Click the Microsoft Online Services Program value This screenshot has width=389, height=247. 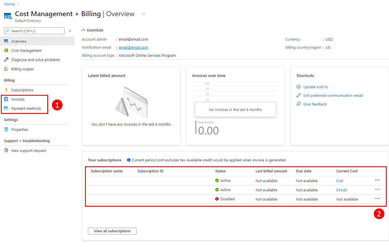tap(147, 56)
